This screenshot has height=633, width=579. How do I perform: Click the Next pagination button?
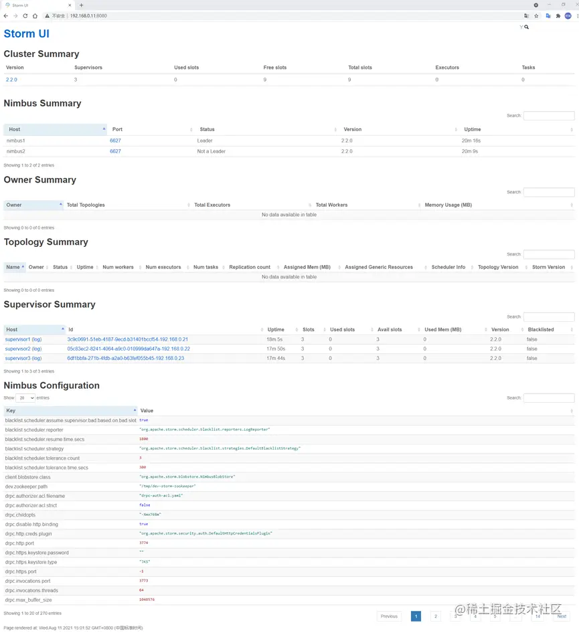(x=562, y=616)
